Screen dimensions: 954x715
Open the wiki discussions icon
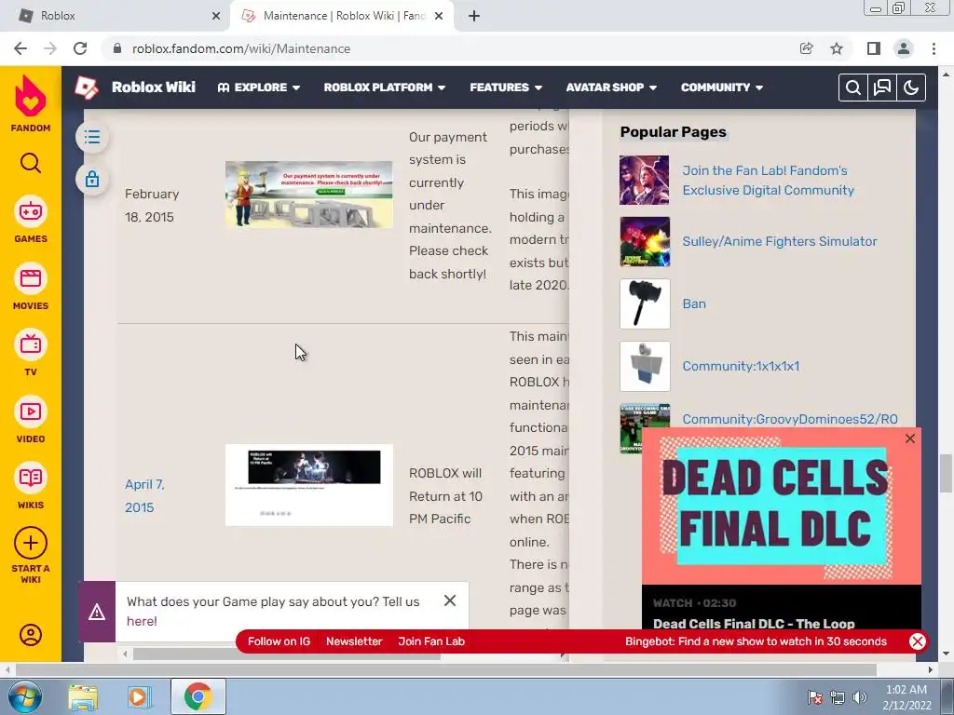coord(882,88)
